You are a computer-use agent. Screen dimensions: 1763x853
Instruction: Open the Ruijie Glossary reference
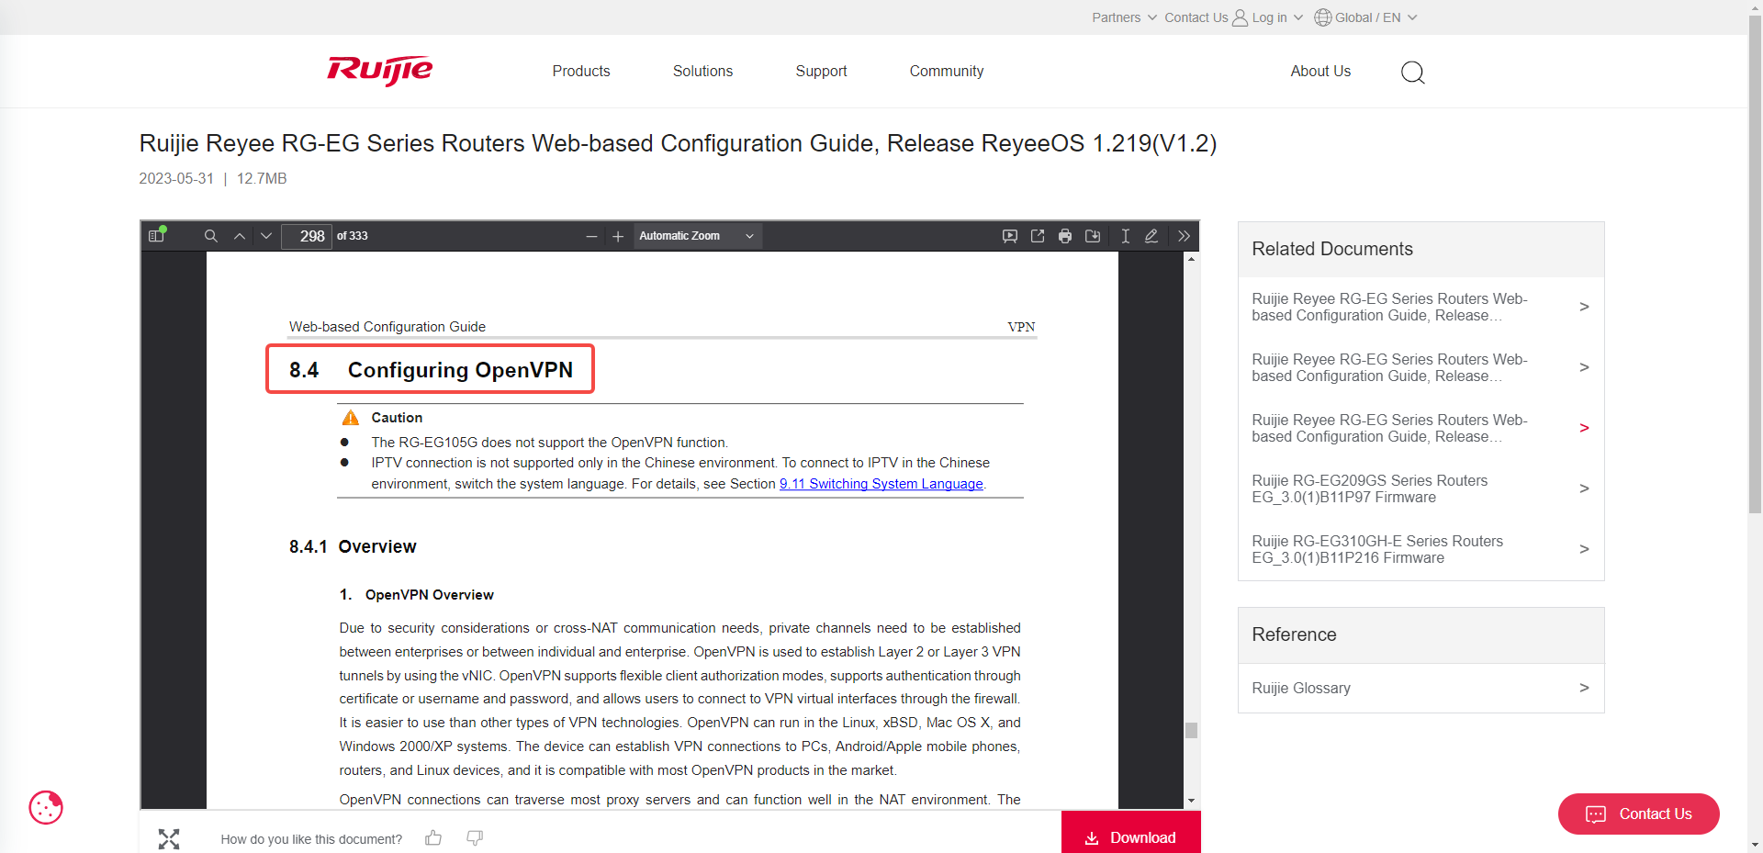coord(1421,688)
